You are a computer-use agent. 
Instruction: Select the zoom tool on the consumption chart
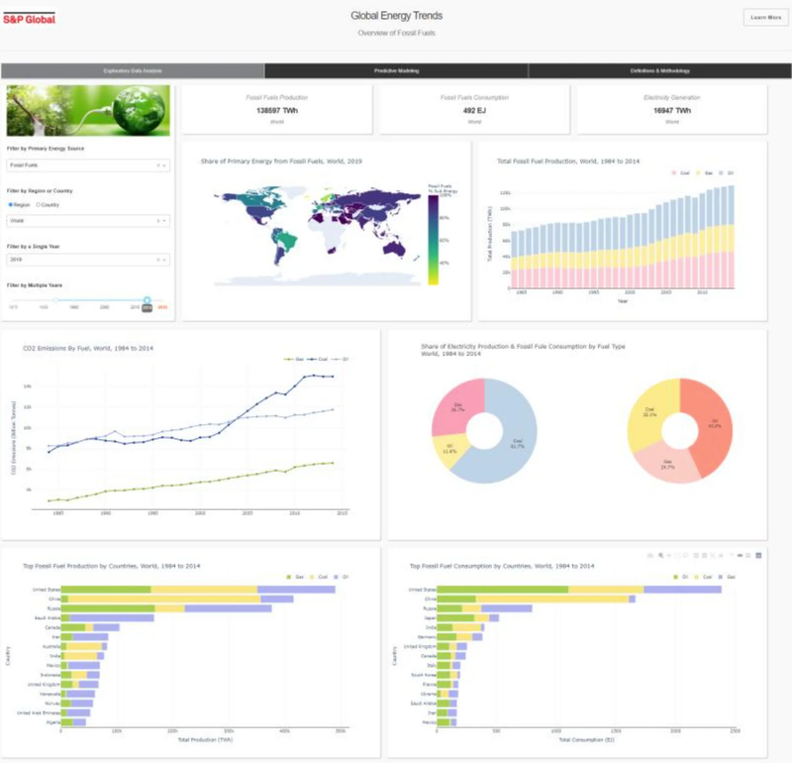pyautogui.click(x=661, y=556)
